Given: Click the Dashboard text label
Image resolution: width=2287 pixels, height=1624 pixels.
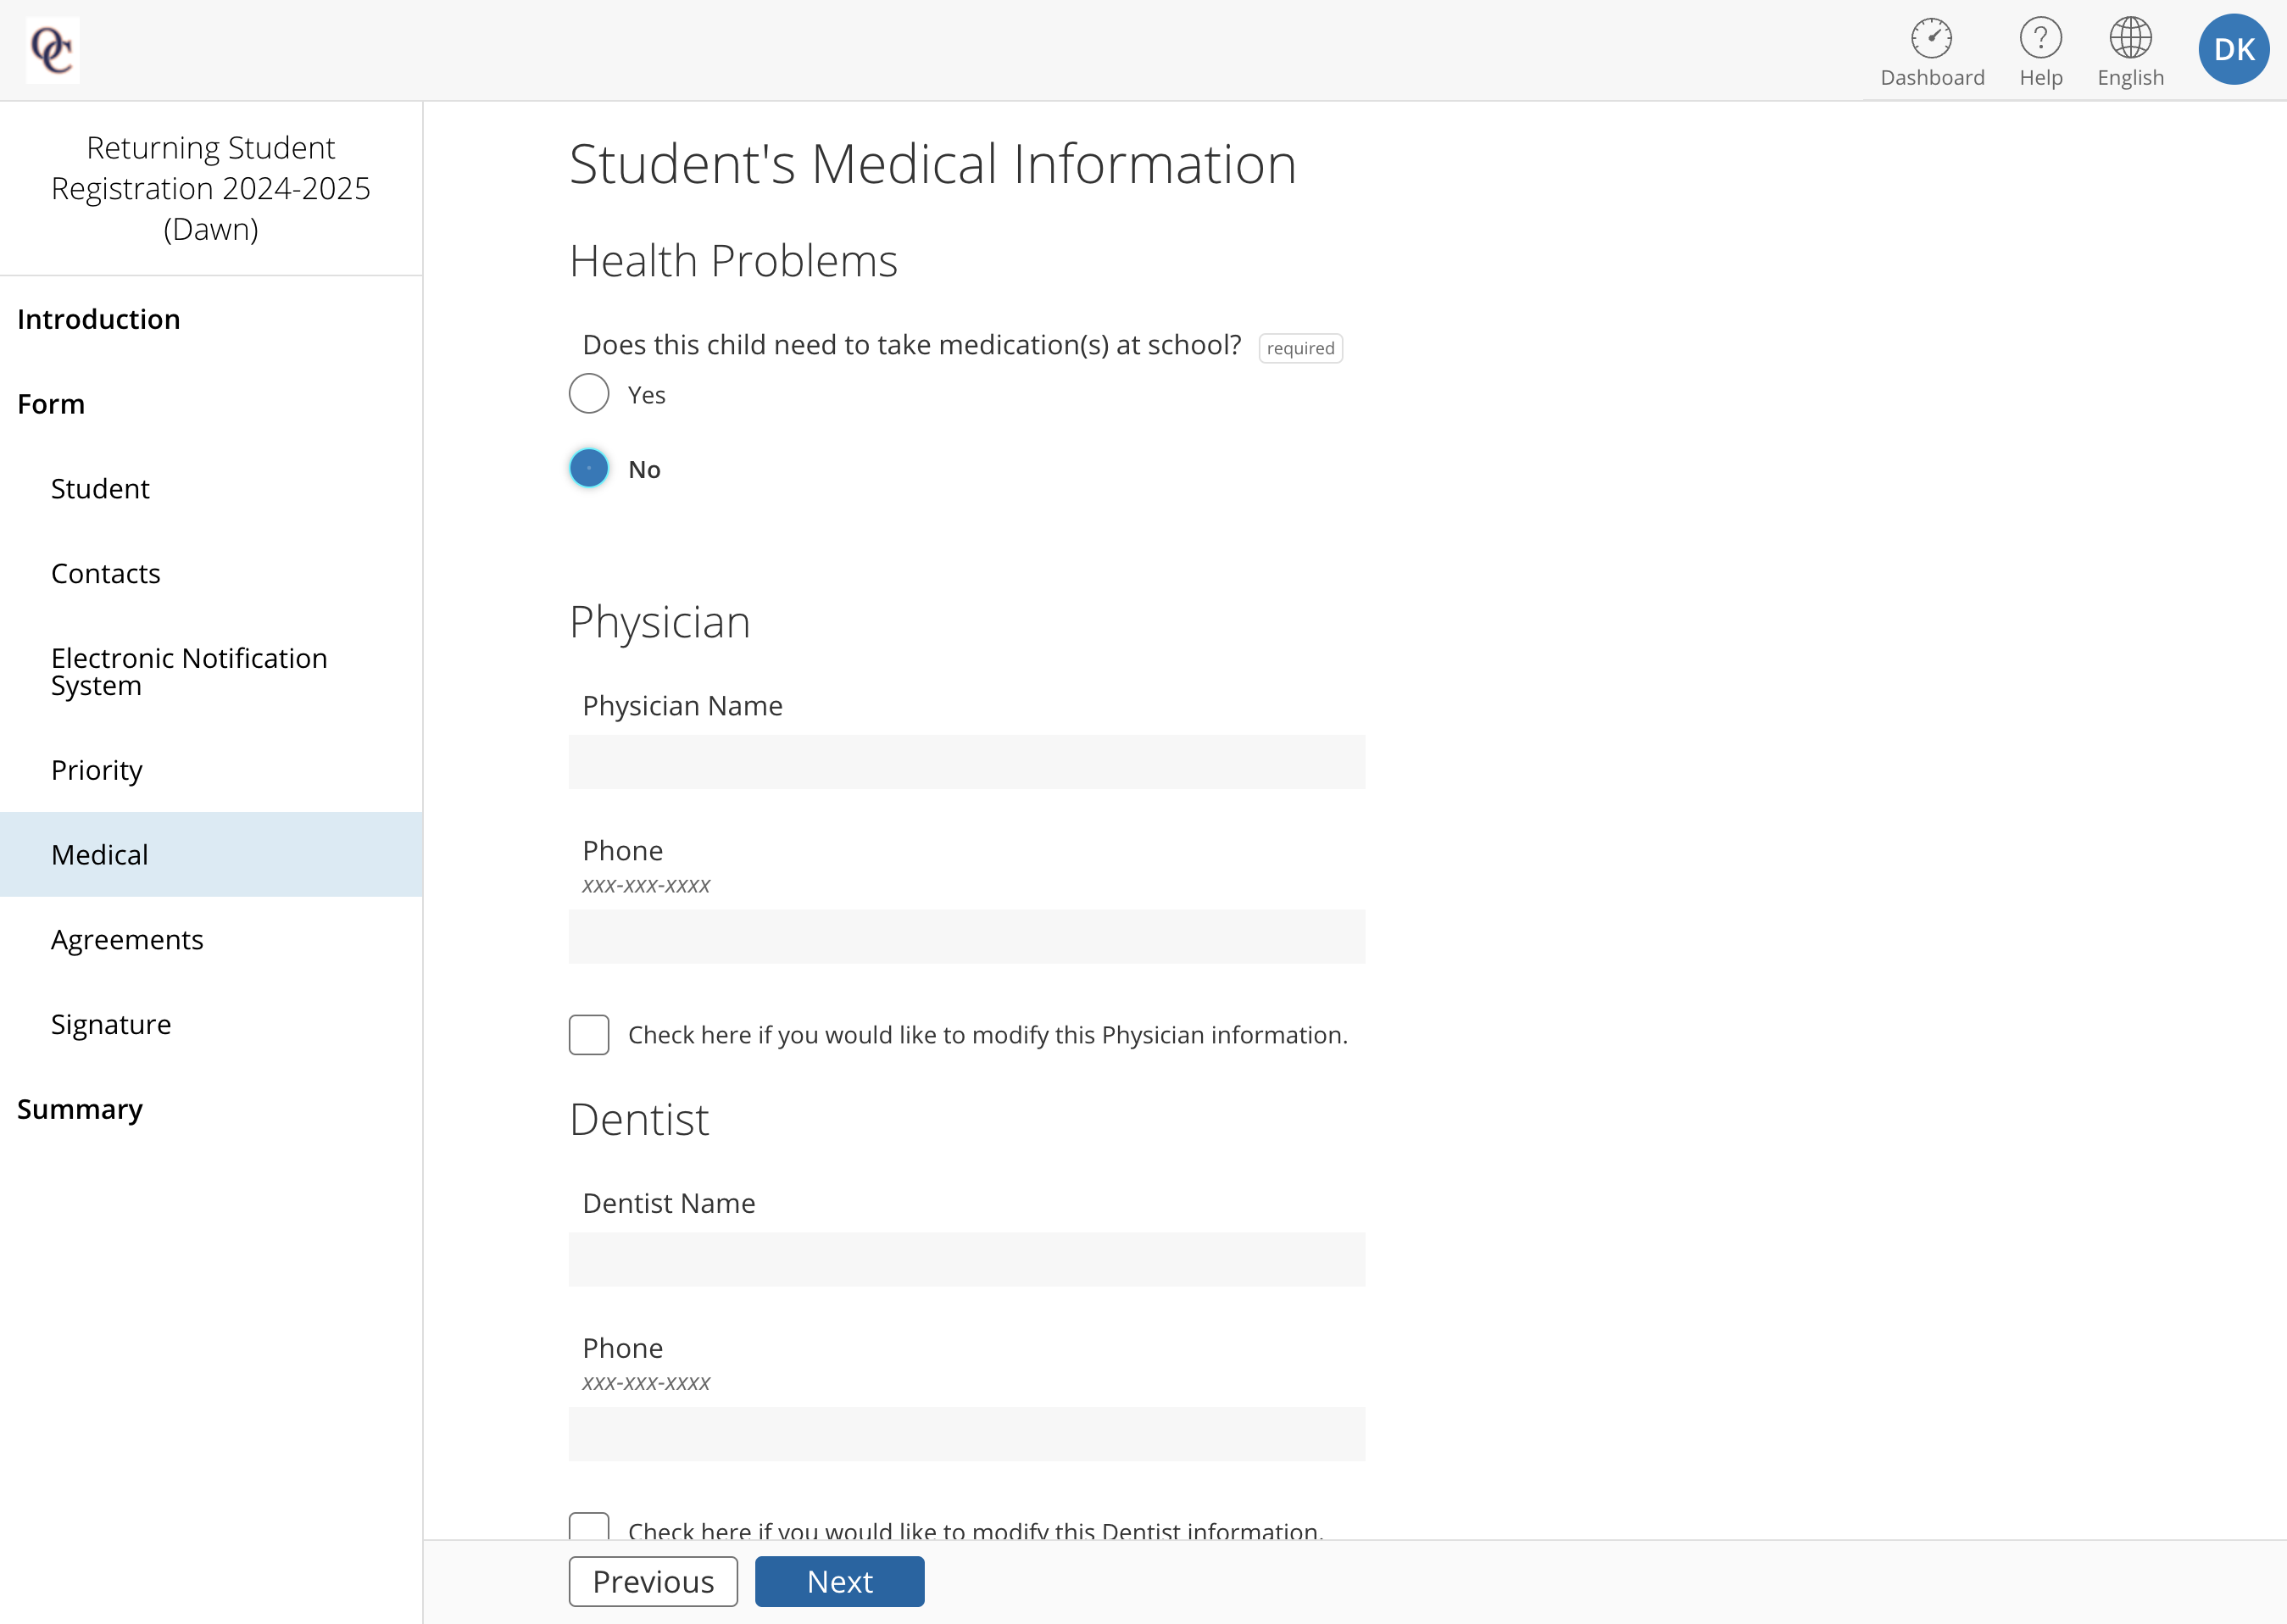Looking at the screenshot, I should click(x=1932, y=78).
